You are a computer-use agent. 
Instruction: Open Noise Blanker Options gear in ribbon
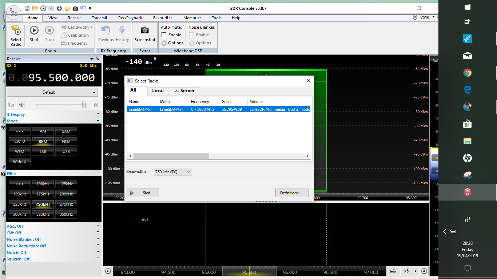pos(200,43)
